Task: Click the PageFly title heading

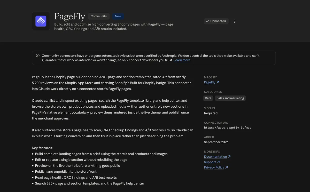Action: pos(70,17)
